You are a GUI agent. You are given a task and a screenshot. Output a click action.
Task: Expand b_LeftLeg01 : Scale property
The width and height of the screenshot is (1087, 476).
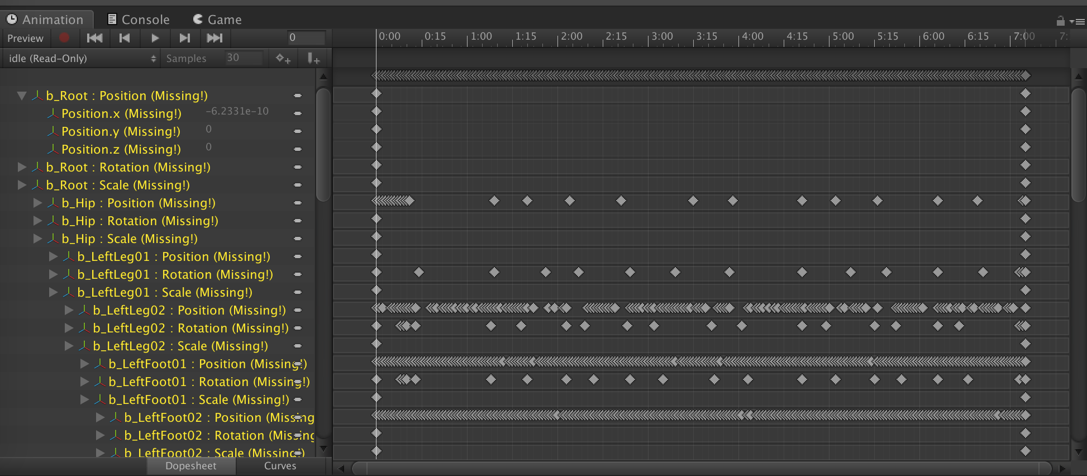53,292
